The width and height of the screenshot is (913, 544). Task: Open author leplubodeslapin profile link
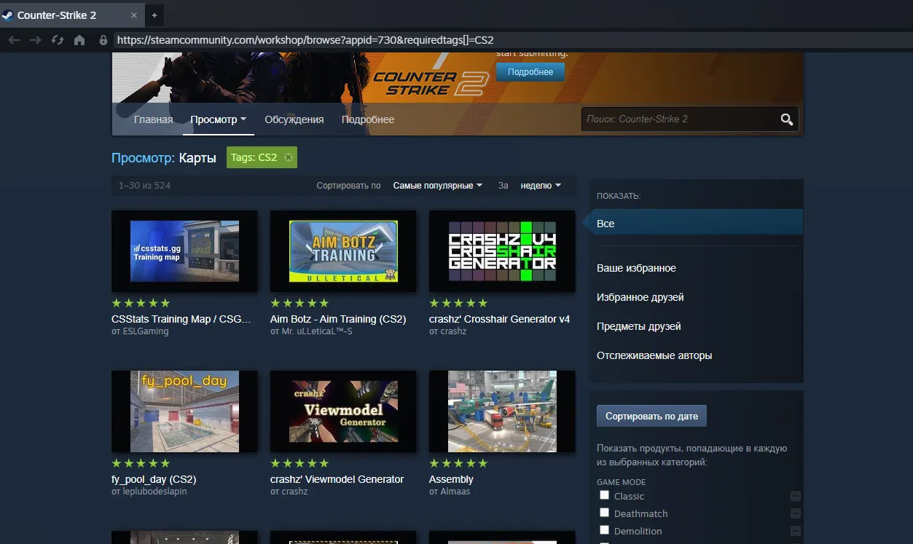(x=154, y=492)
